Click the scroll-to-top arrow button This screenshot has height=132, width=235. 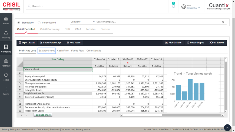tap(227, 127)
